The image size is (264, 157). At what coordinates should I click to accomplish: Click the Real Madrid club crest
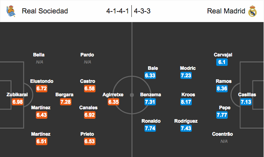coord(253,11)
